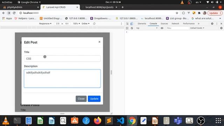The height and width of the screenshot is (126, 224).
Task: Open Visual Studio Code from dock
Action: [120, 121]
